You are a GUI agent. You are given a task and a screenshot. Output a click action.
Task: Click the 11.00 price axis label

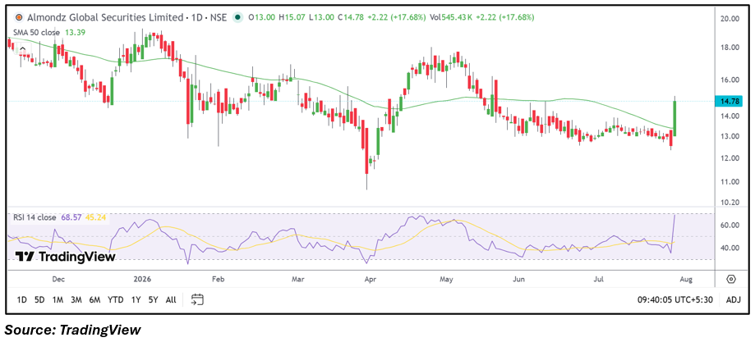coord(730,182)
